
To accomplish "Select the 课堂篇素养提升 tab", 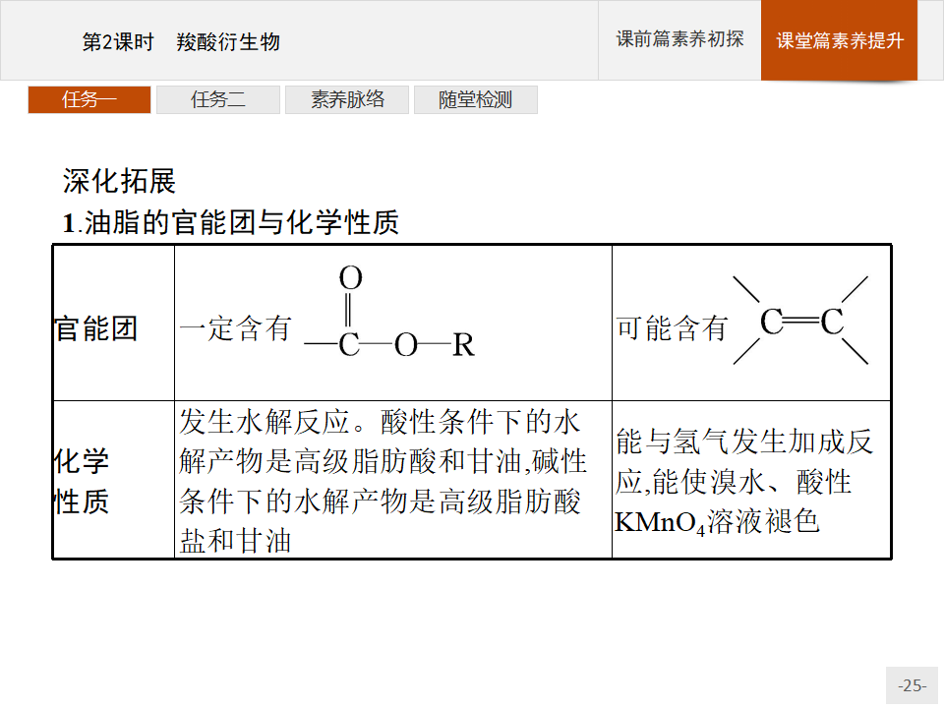I will (839, 39).
